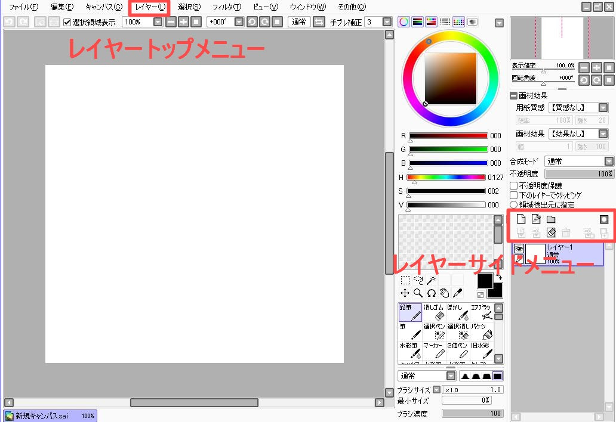616x422 pixels.
Task: Pick the hand pan tool
Action: click(444, 293)
